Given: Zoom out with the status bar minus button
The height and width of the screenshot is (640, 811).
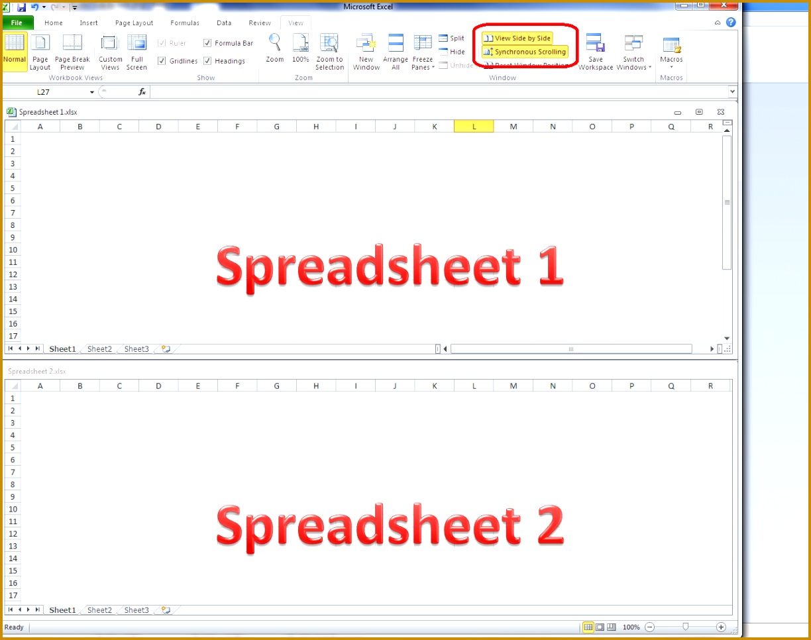Looking at the screenshot, I should 650,627.
